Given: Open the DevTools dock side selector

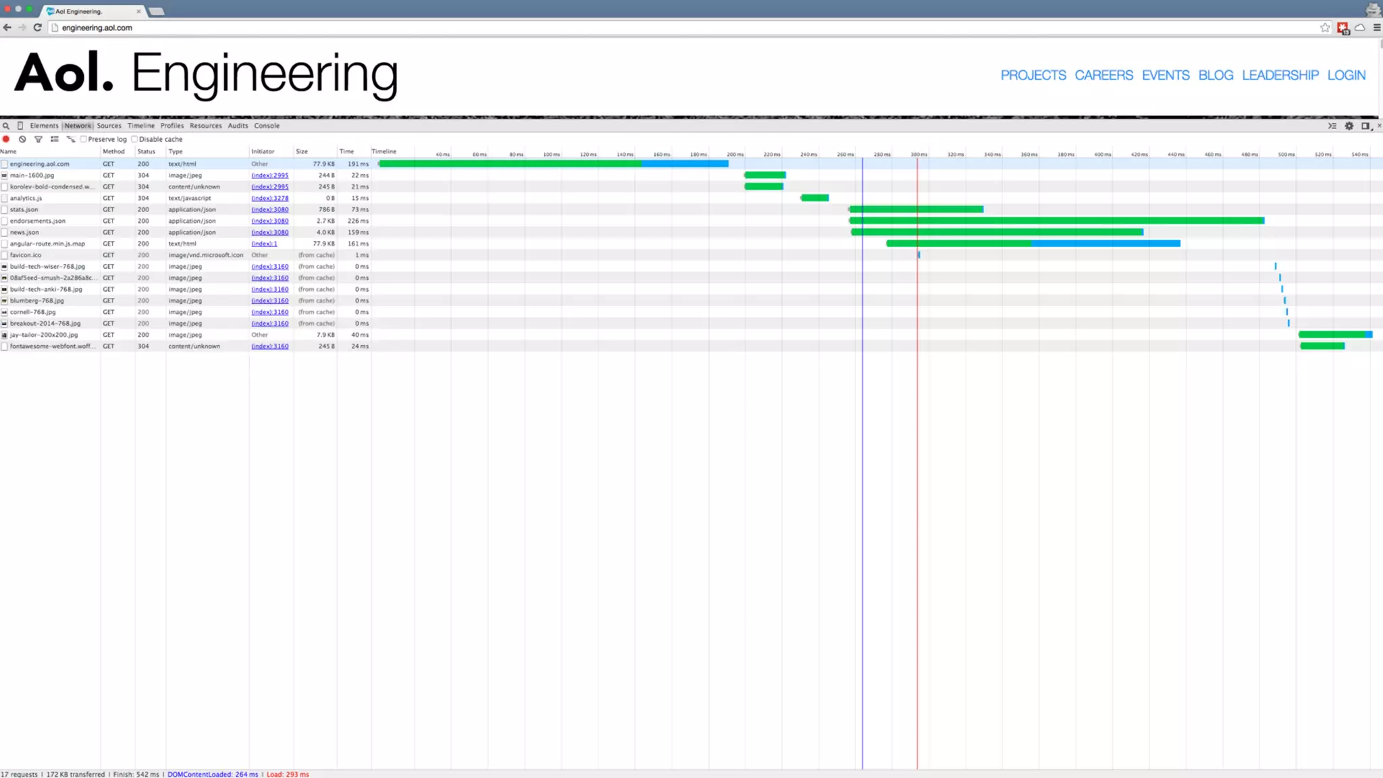Looking at the screenshot, I should point(1365,126).
